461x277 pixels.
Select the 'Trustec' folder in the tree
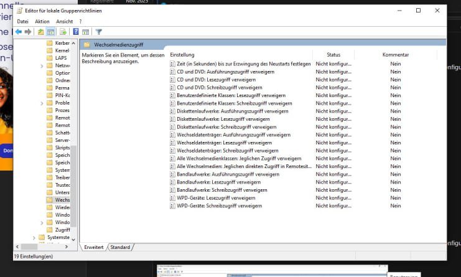pos(62,185)
